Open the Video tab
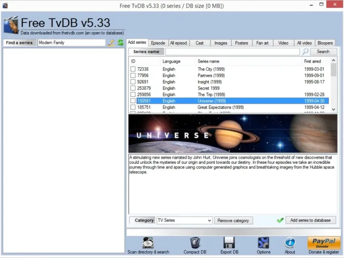Viewport: 344px width, 258px height. pos(283,43)
